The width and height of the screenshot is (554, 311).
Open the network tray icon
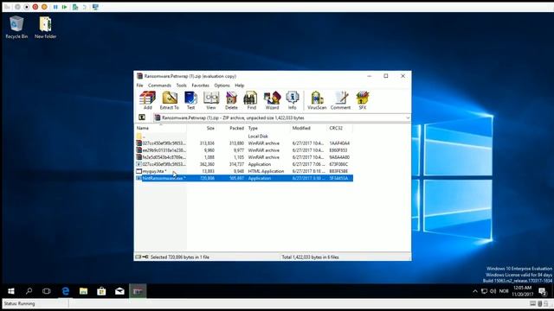click(x=485, y=291)
